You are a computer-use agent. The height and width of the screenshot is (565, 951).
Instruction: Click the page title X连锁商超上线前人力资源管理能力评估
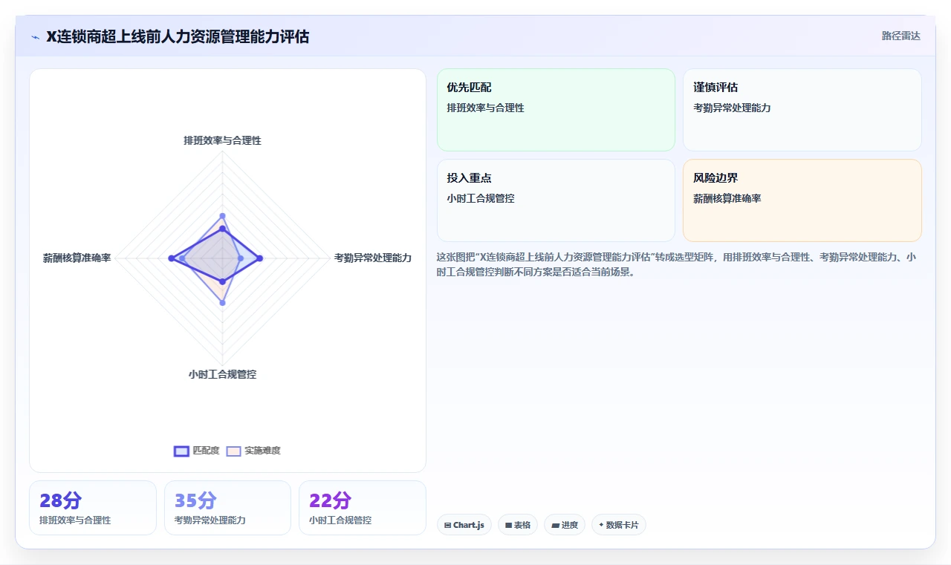pyautogui.click(x=178, y=36)
